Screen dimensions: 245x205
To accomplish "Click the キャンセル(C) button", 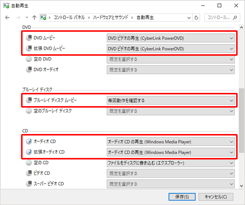I will click(x=216, y=197).
